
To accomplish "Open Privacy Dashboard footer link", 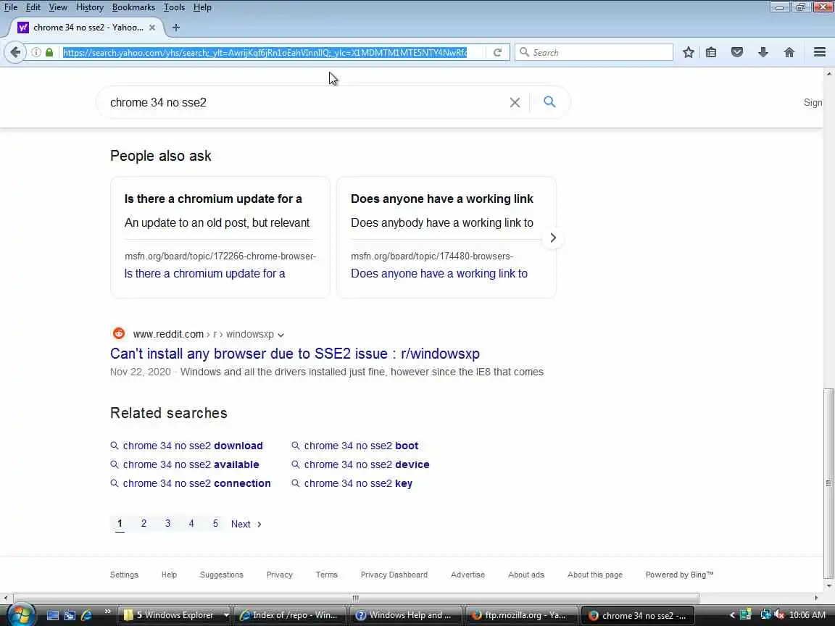I will [x=394, y=575].
